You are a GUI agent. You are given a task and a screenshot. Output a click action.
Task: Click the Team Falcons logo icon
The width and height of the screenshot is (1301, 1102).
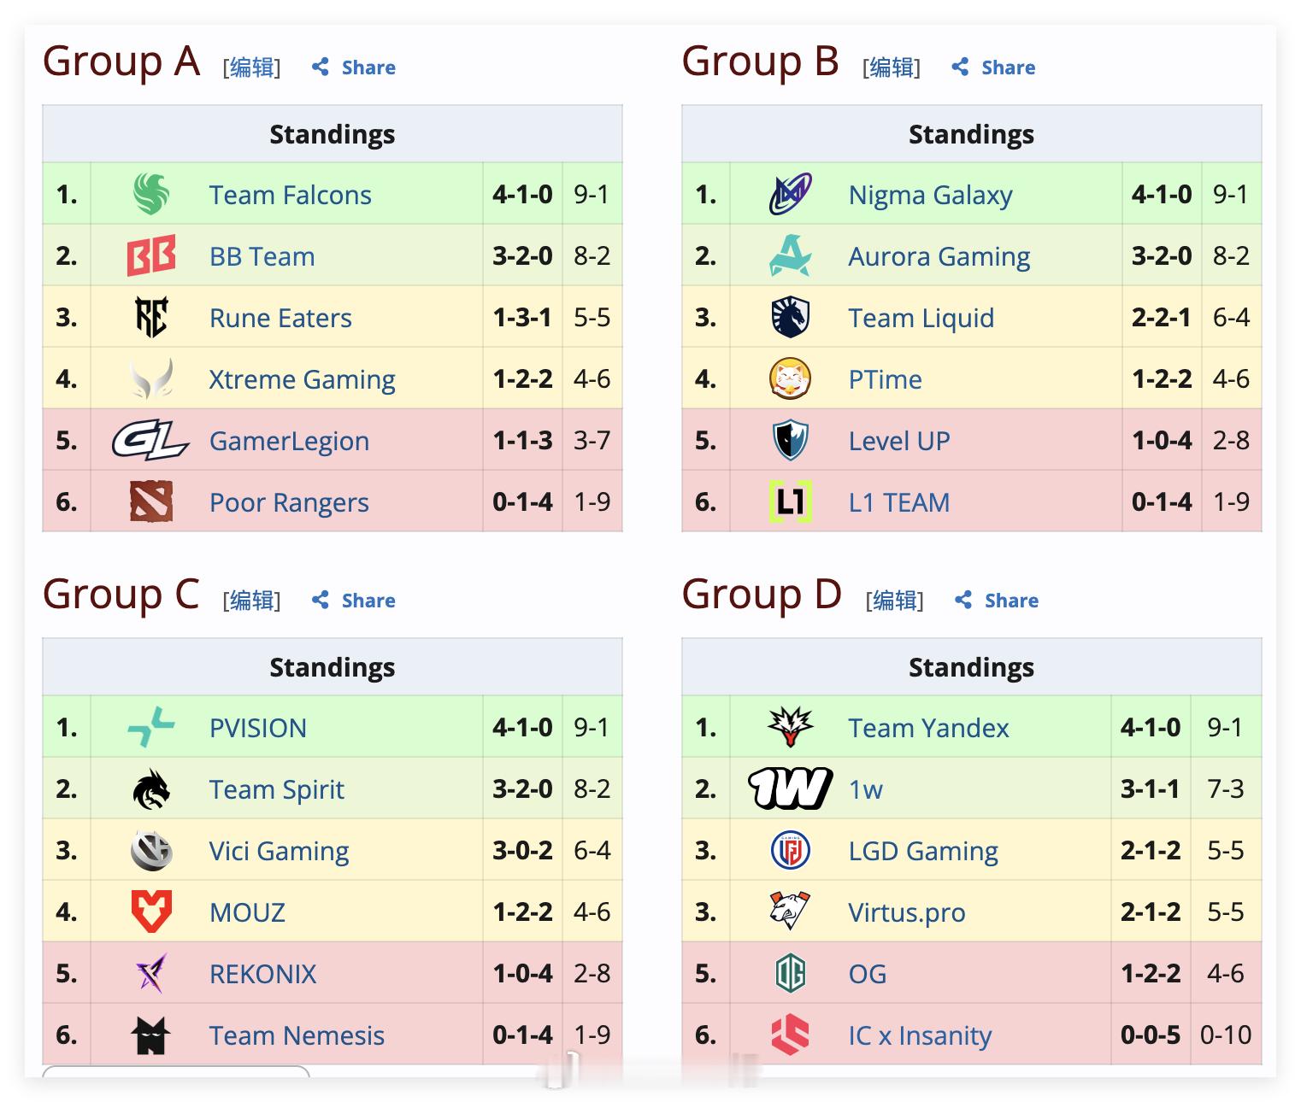click(151, 194)
